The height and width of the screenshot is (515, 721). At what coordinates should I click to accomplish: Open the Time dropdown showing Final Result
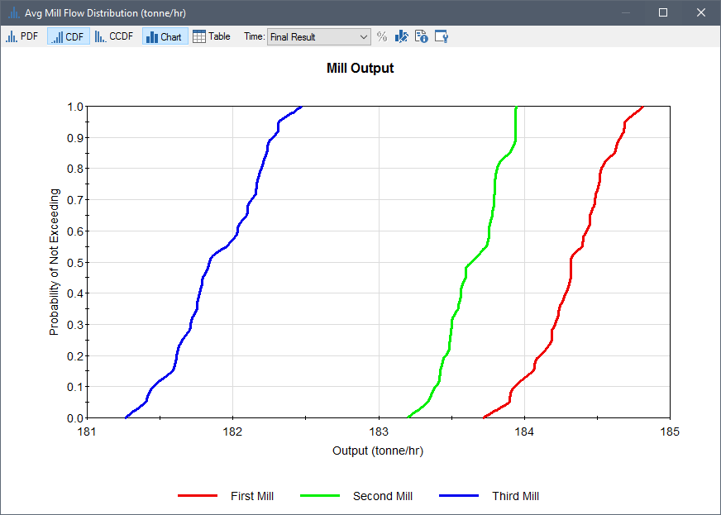pos(318,36)
